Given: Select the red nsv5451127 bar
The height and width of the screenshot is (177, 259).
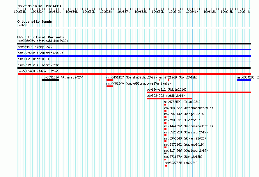Looking at the screenshot, I should (x=109, y=80).
